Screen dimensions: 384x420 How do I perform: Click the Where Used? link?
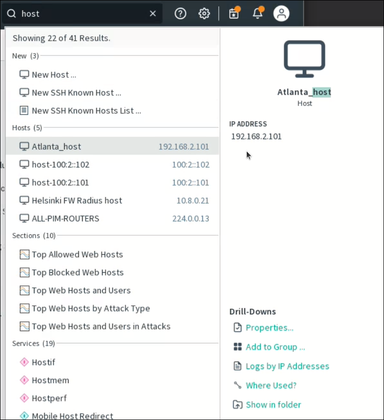[x=271, y=386]
